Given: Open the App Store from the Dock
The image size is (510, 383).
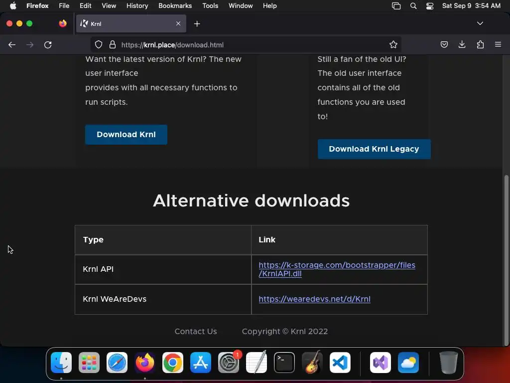Looking at the screenshot, I should click(201, 363).
